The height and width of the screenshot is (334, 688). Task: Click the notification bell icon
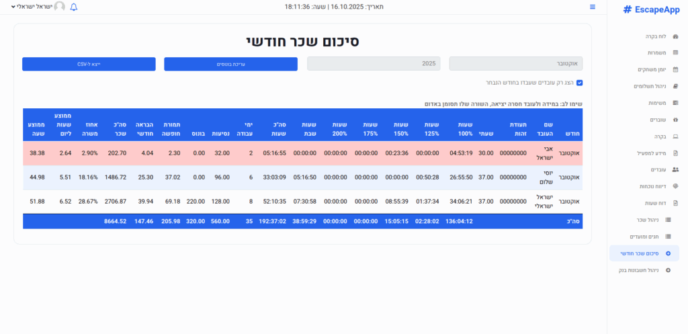[74, 7]
